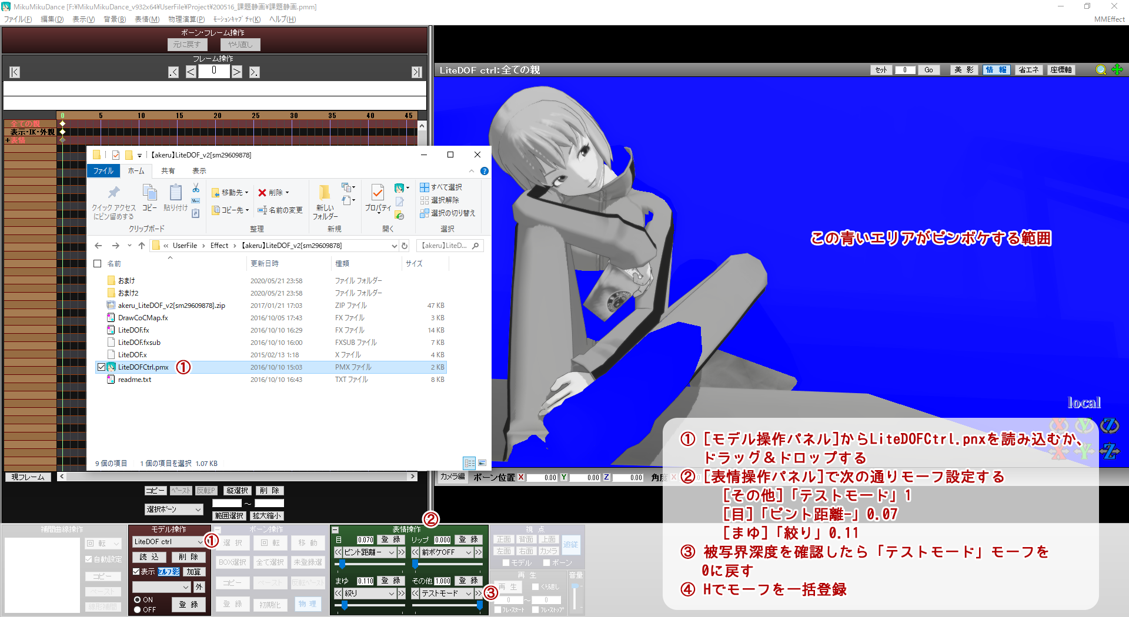1129x617 pixels.
Task: Click the Go frame jump button
Action: click(929, 69)
